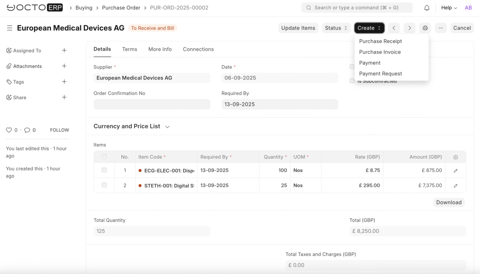Click the rate £ 295.00 cell
Viewport: 480px width, 274px height.
352,186
